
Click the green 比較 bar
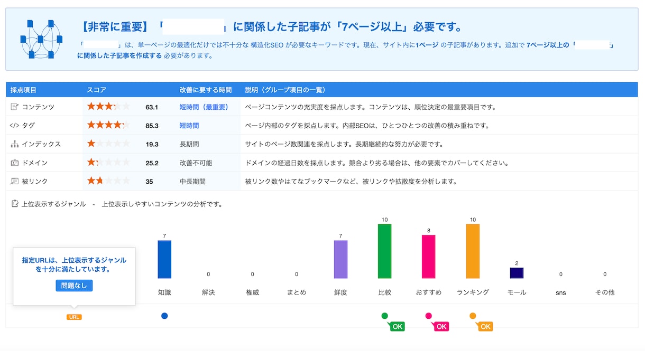click(x=384, y=251)
